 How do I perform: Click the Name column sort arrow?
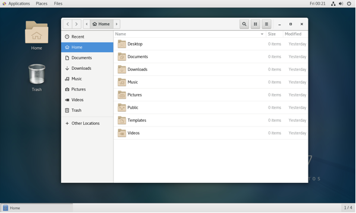click(x=262, y=34)
